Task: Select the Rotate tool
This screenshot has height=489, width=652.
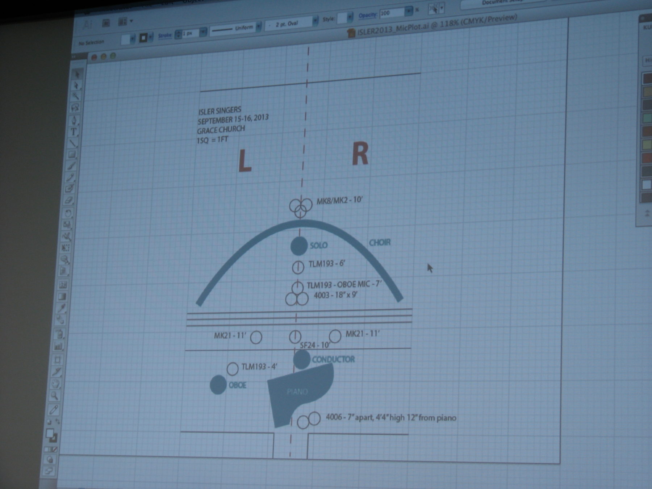Action: click(68, 213)
